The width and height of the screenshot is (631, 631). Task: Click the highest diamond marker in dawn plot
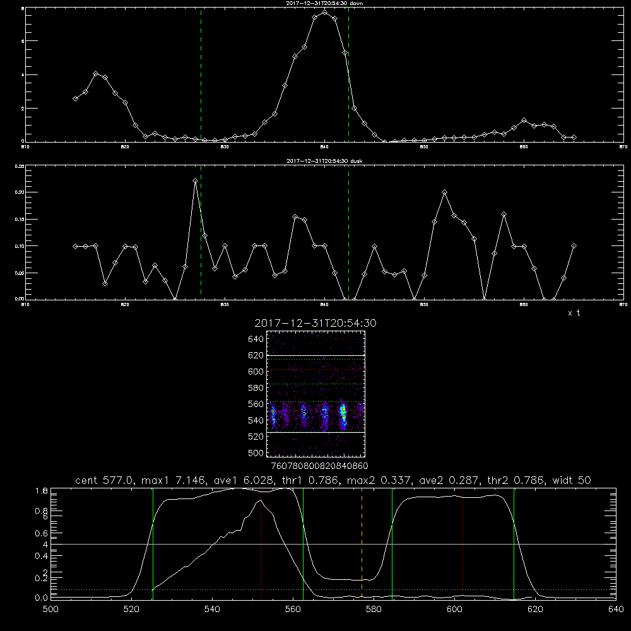coord(325,13)
